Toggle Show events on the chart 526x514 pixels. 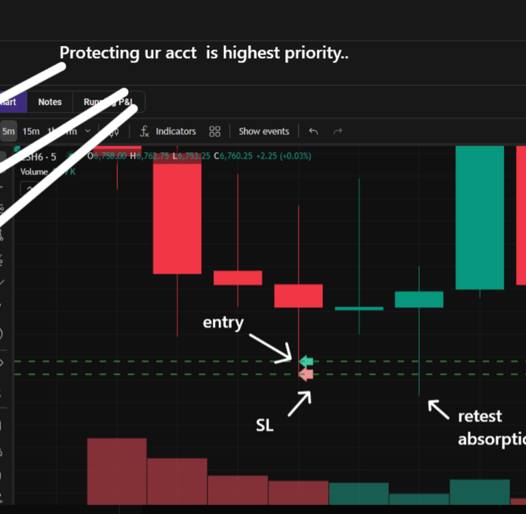point(264,132)
